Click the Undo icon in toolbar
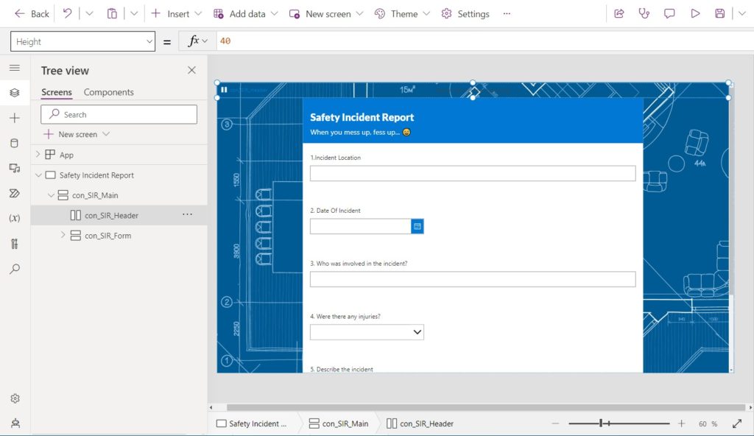 point(67,13)
